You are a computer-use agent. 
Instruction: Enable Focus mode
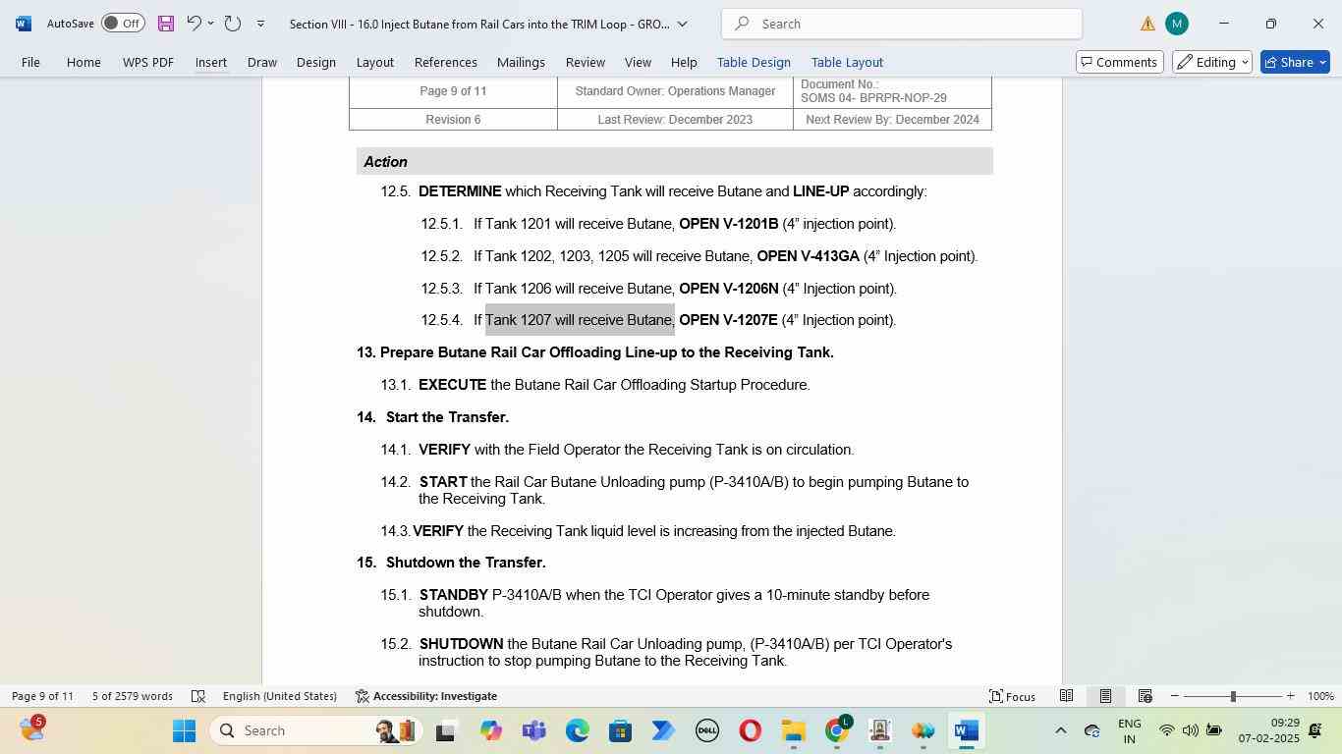(x=1012, y=696)
